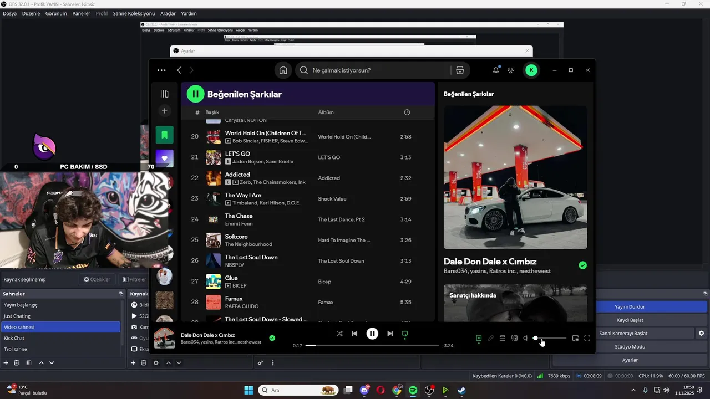
Task: Click the Glue album cover thumbnail
Action: tap(214, 282)
